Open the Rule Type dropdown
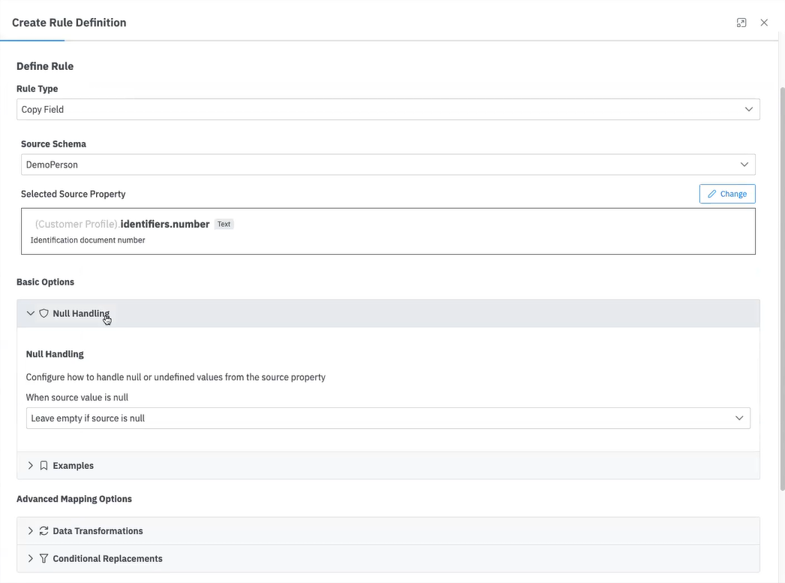The image size is (785, 583). pyautogui.click(x=388, y=110)
